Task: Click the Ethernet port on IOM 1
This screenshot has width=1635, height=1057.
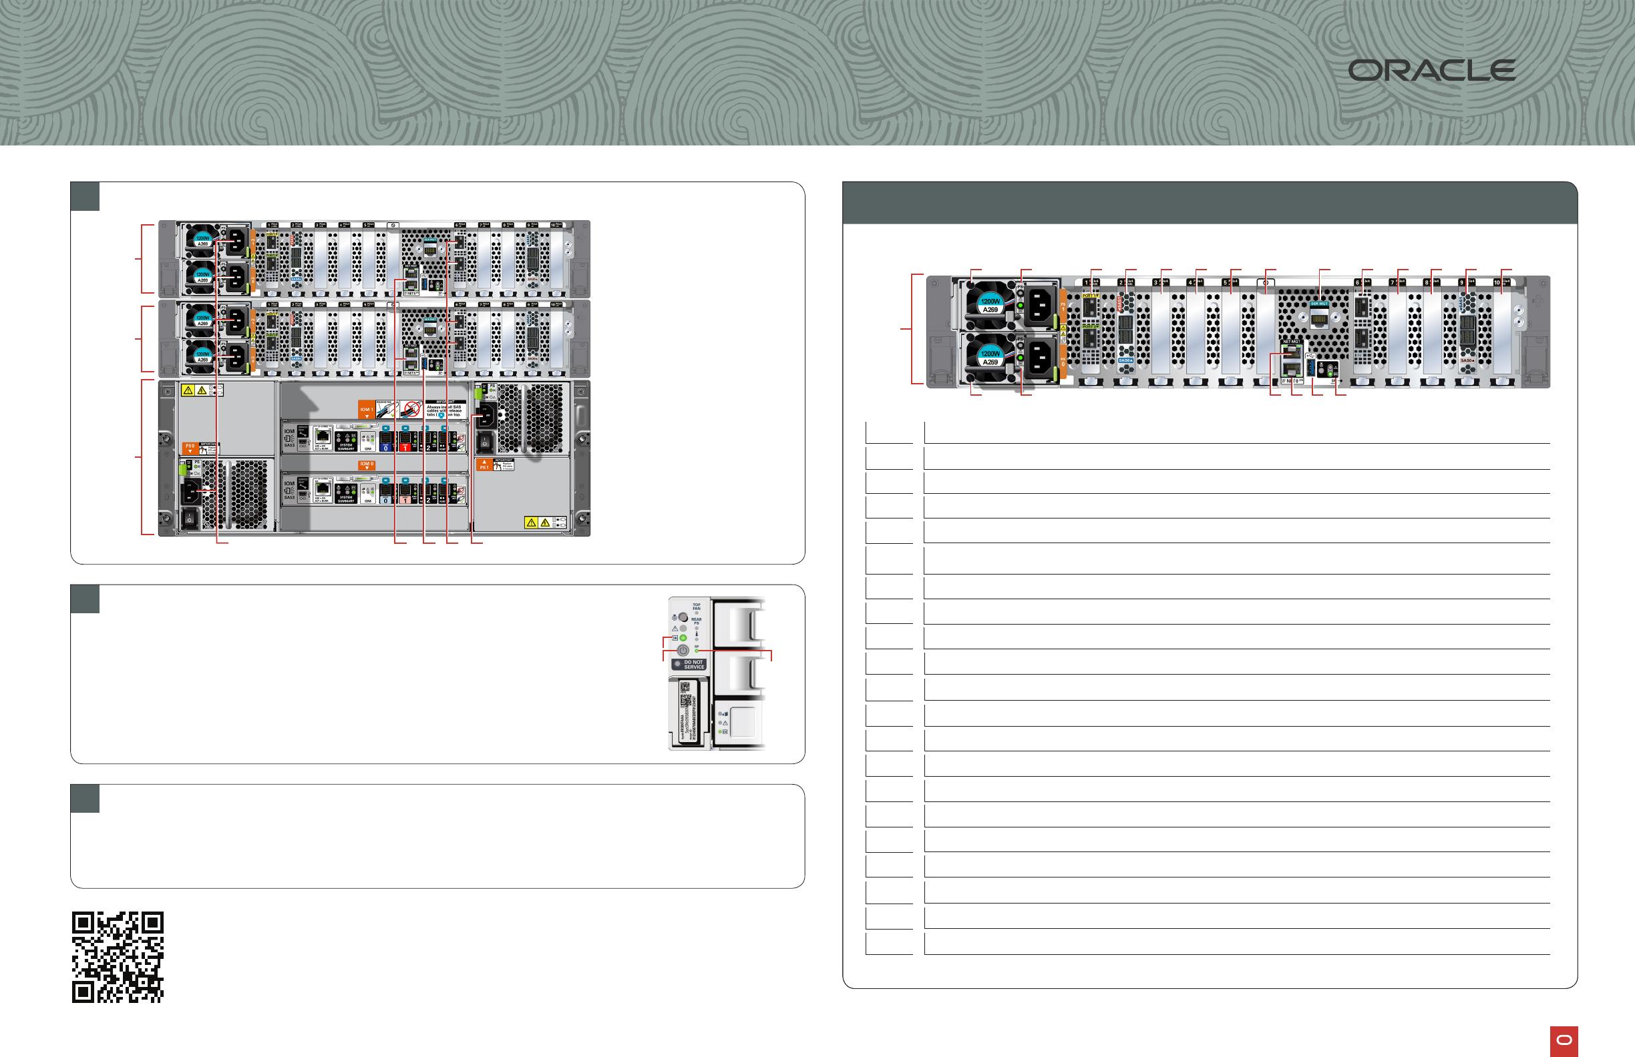Action: [x=323, y=437]
